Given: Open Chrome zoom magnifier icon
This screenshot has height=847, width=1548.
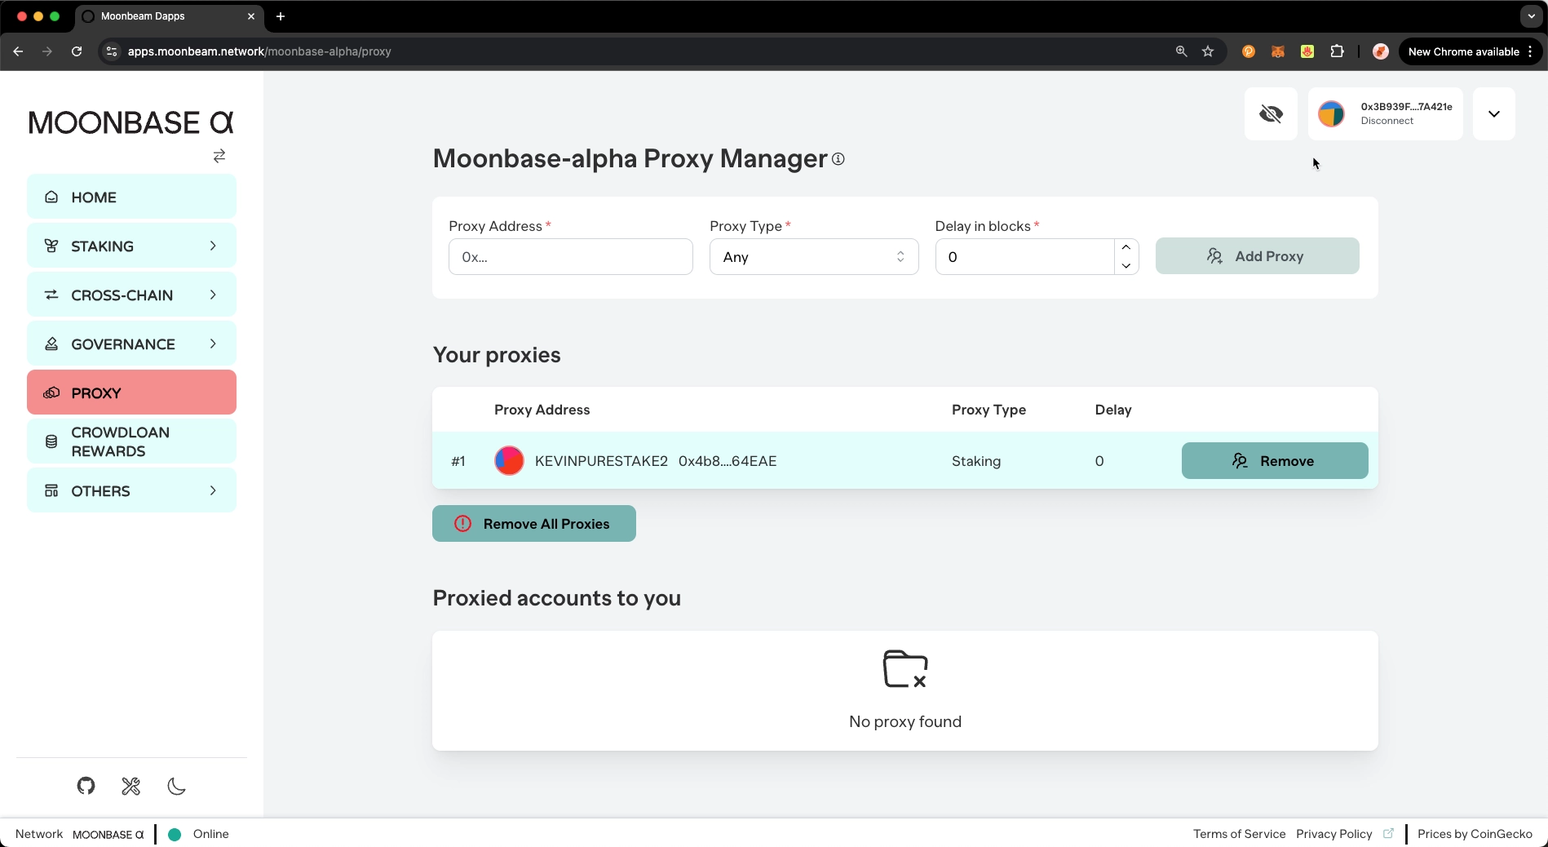Looking at the screenshot, I should [x=1181, y=51].
